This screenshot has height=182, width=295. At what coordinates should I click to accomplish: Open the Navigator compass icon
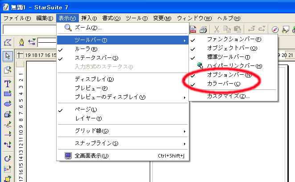coord(275,29)
